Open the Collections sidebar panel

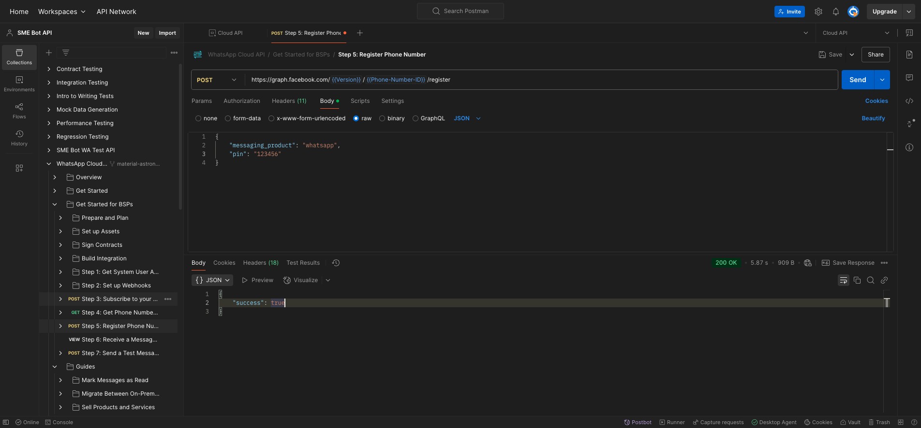19,57
